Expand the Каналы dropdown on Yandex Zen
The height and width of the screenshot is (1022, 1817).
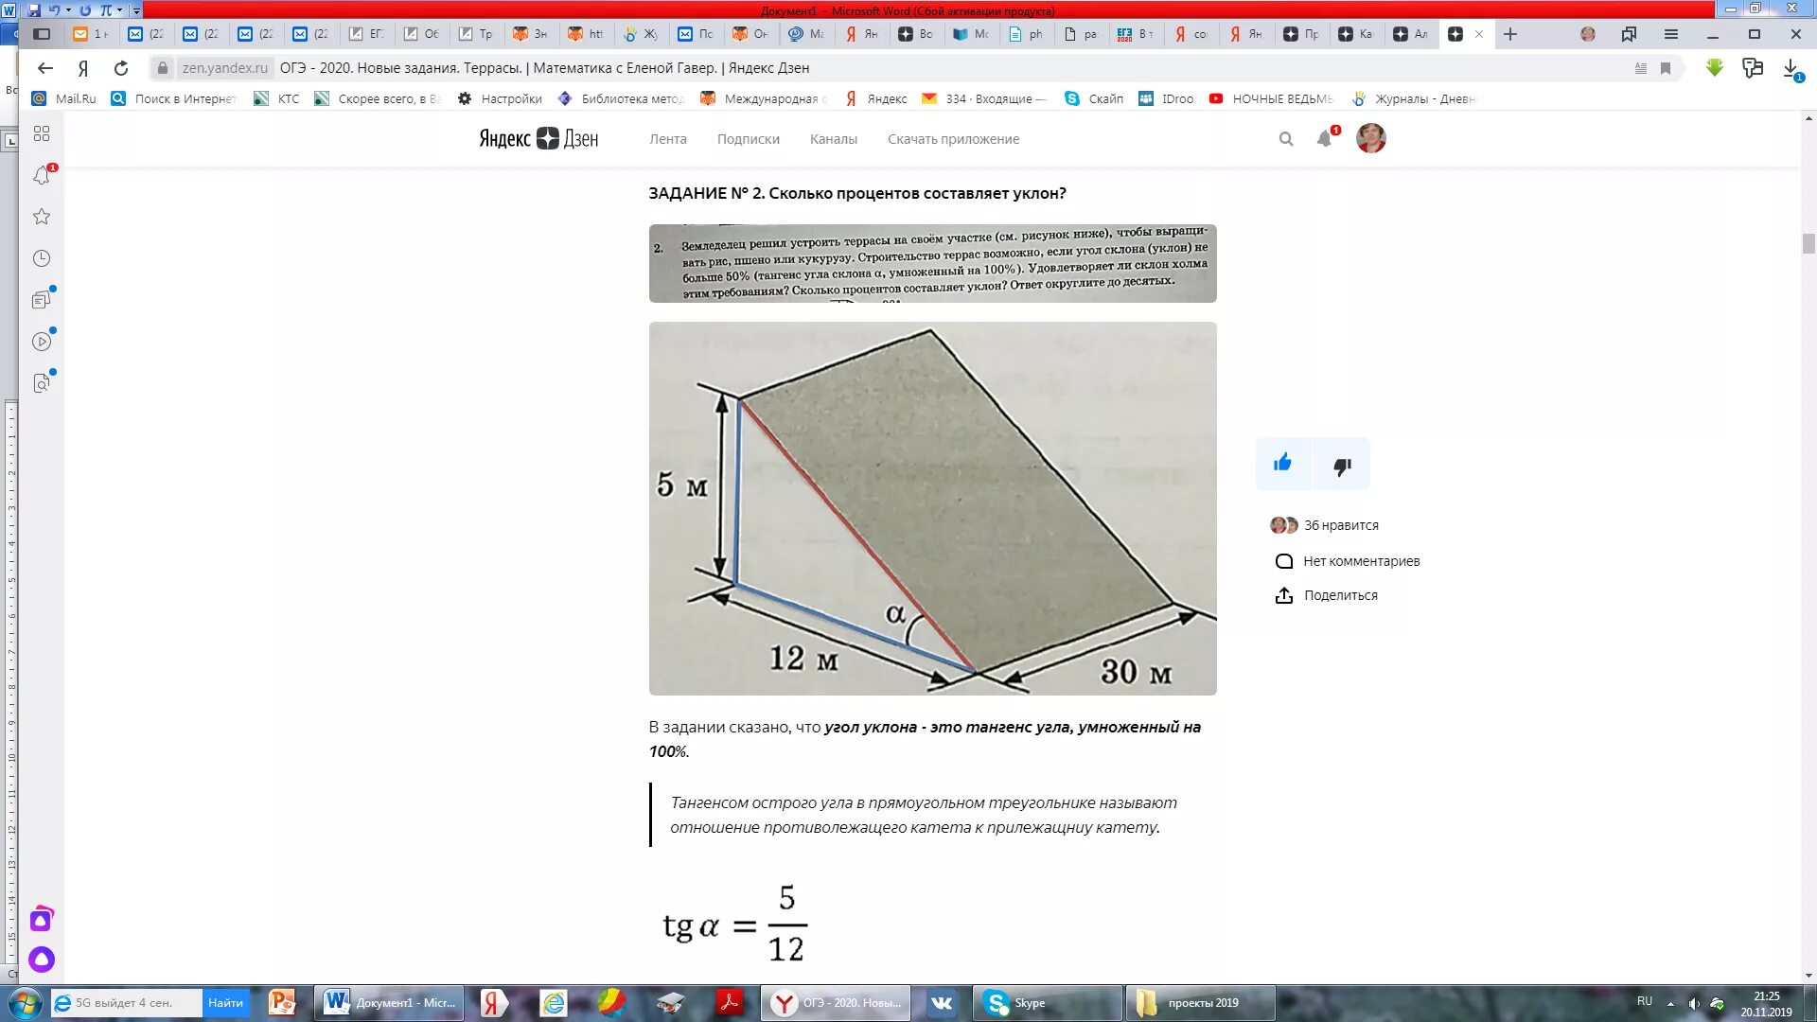click(x=833, y=138)
